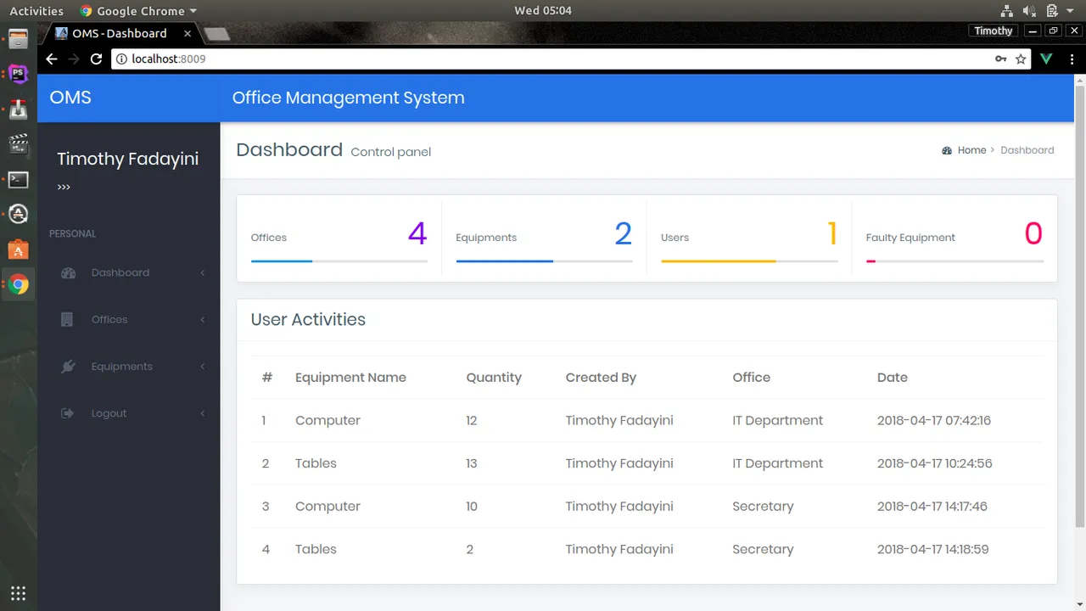
Task: Open the video clapperboard app in dock
Action: coord(18,144)
